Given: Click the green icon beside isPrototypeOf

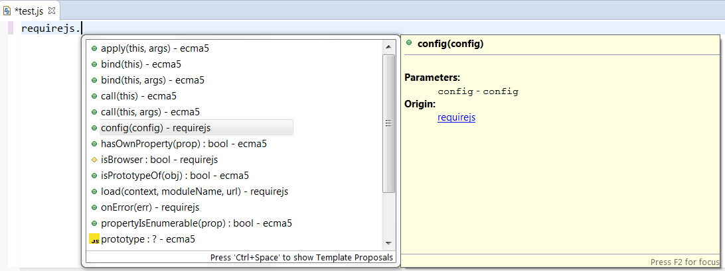Looking at the screenshot, I should [x=94, y=176].
